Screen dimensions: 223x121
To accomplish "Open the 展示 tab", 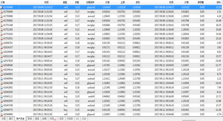I will [11, 119].
